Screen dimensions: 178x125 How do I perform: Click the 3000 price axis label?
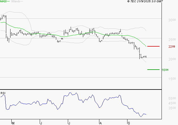tap(172, 20)
